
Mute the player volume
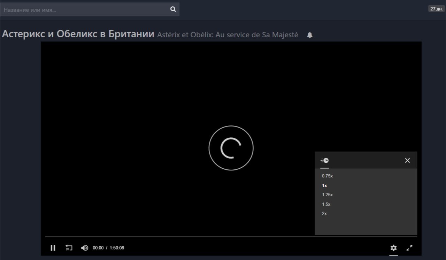85,248
